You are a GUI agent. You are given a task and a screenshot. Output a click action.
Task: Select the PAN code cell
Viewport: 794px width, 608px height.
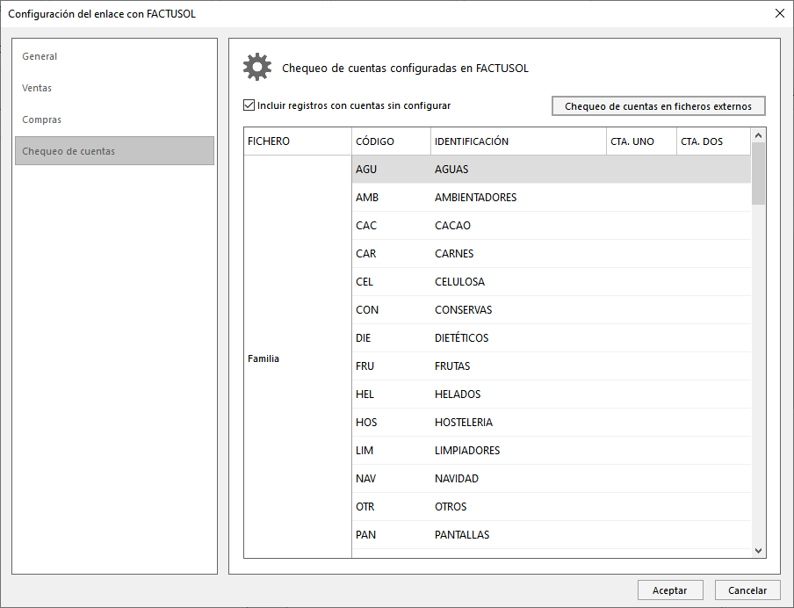pos(391,535)
